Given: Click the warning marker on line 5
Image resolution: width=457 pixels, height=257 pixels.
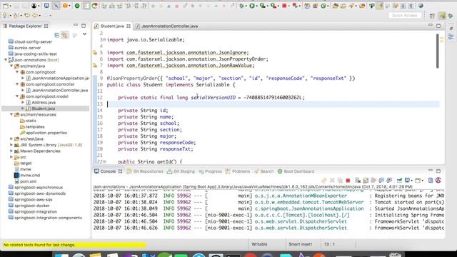Looking at the screenshot, I should point(95,53).
